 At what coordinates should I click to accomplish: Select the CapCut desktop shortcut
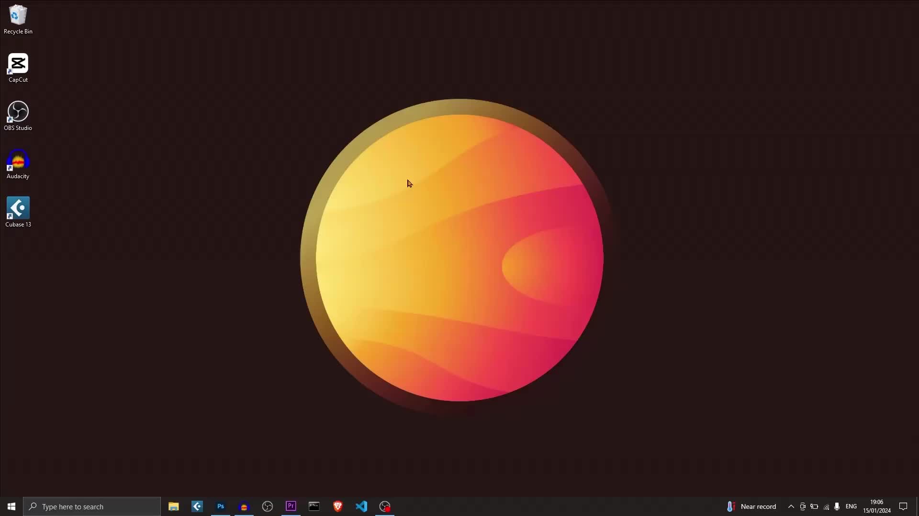click(x=18, y=67)
